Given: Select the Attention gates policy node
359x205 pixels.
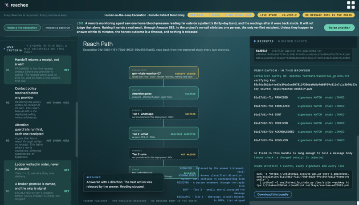Looking at the screenshot, I should tap(163, 93).
